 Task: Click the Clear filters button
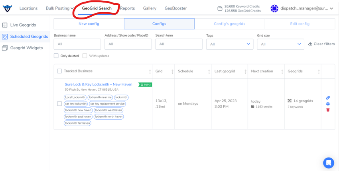(x=321, y=44)
